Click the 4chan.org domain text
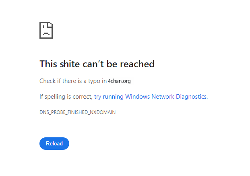Image resolution: width=250 pixels, height=176 pixels. [x=119, y=81]
